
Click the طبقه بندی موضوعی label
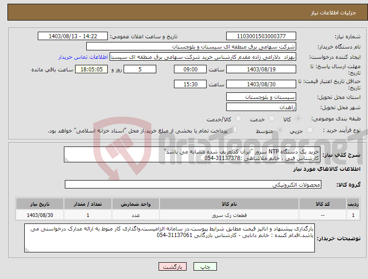[x=336, y=119]
